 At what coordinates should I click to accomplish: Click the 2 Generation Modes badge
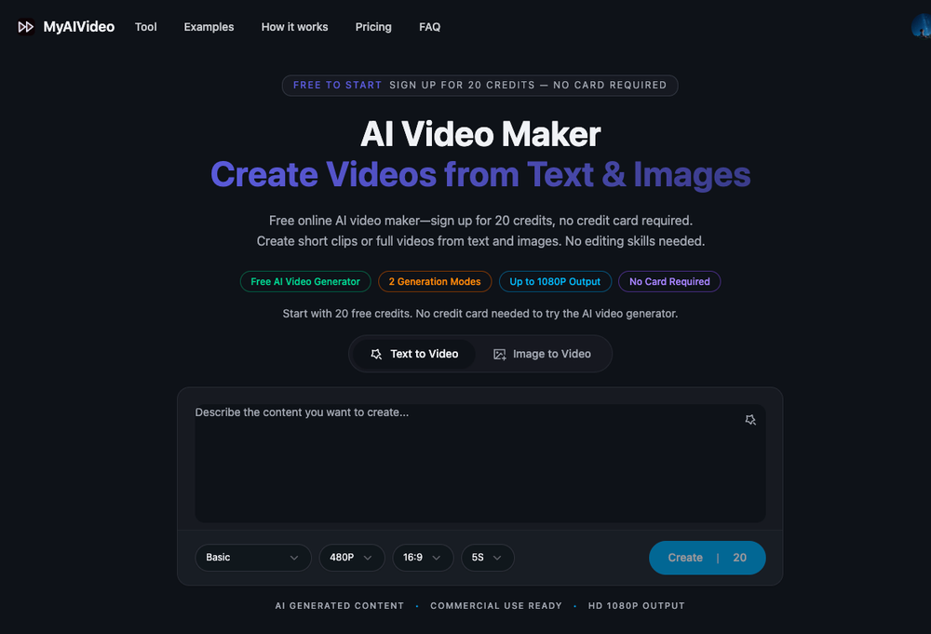[x=435, y=281]
